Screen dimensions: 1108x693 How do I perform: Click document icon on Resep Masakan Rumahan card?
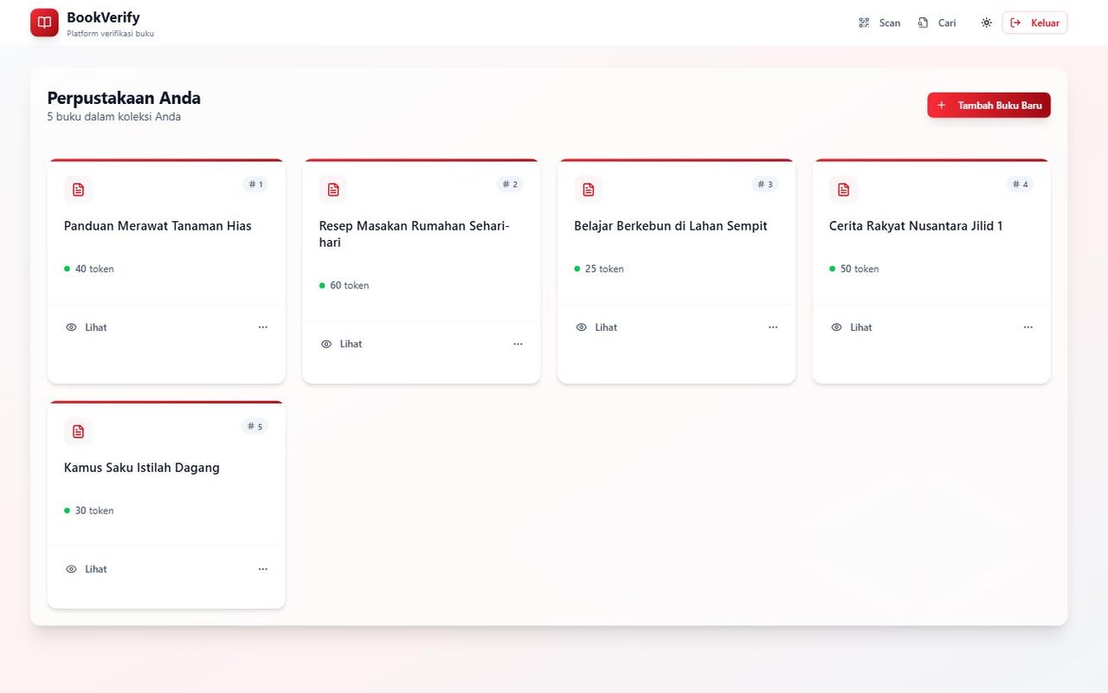[x=333, y=190]
